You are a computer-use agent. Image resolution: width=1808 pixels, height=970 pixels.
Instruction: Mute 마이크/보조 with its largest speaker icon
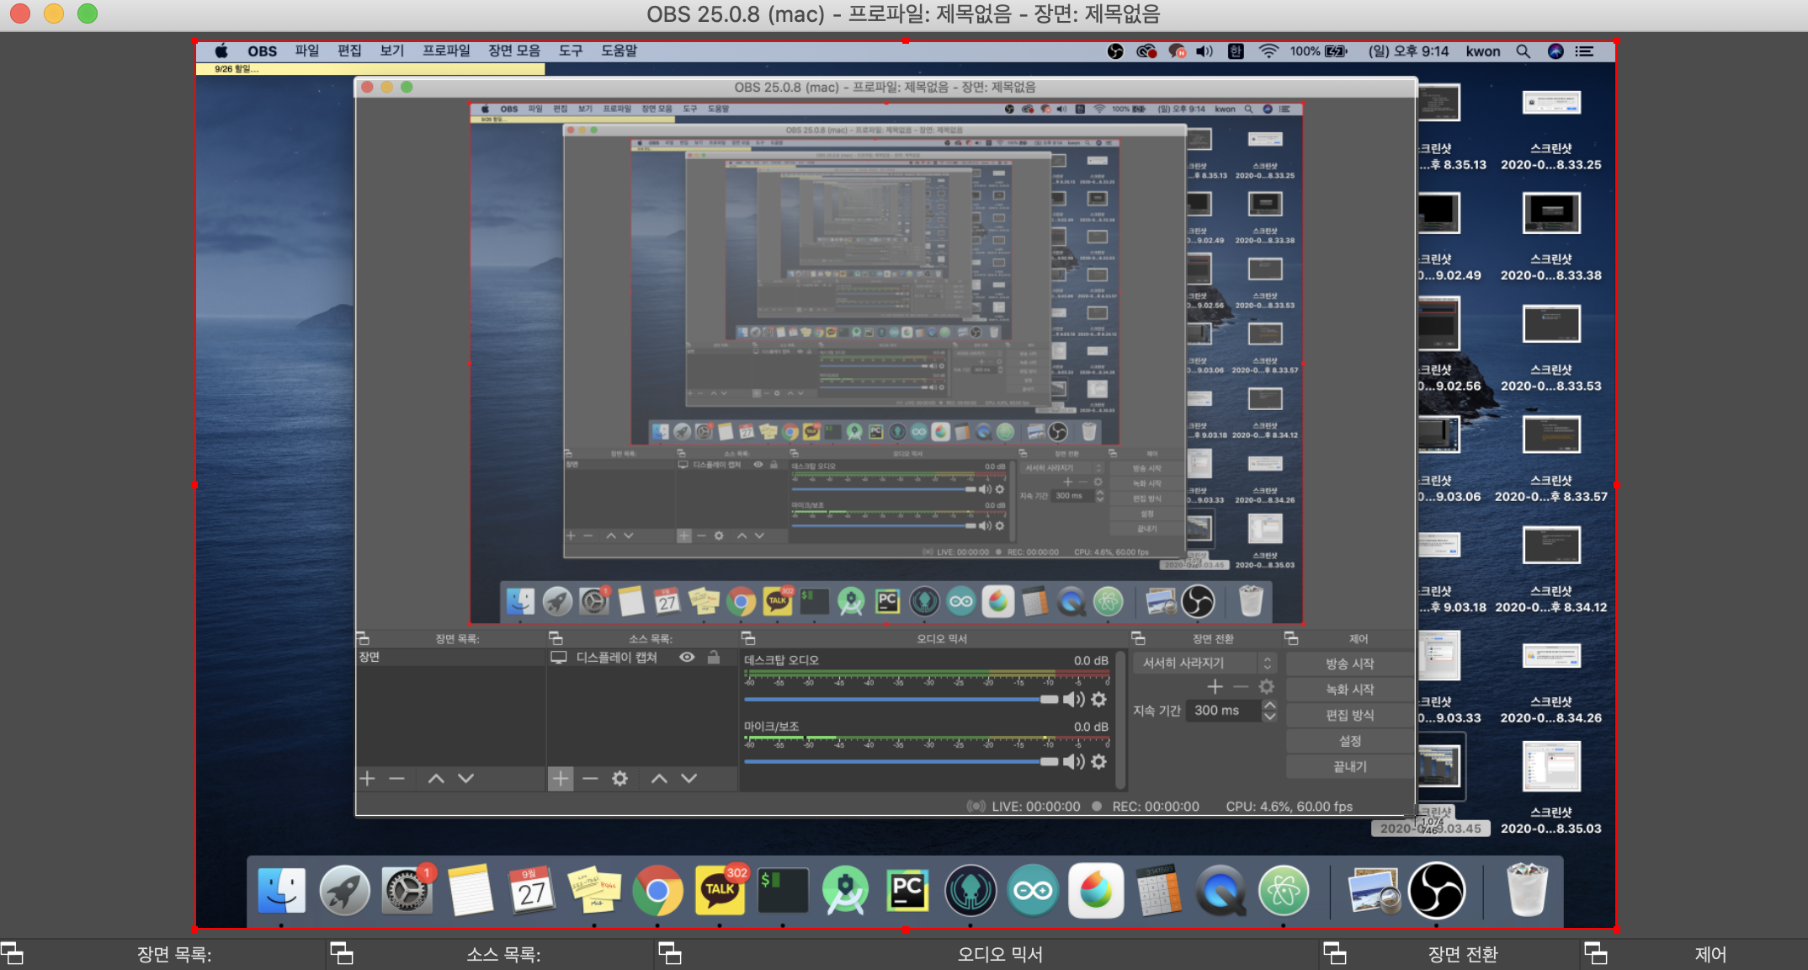click(x=1073, y=762)
